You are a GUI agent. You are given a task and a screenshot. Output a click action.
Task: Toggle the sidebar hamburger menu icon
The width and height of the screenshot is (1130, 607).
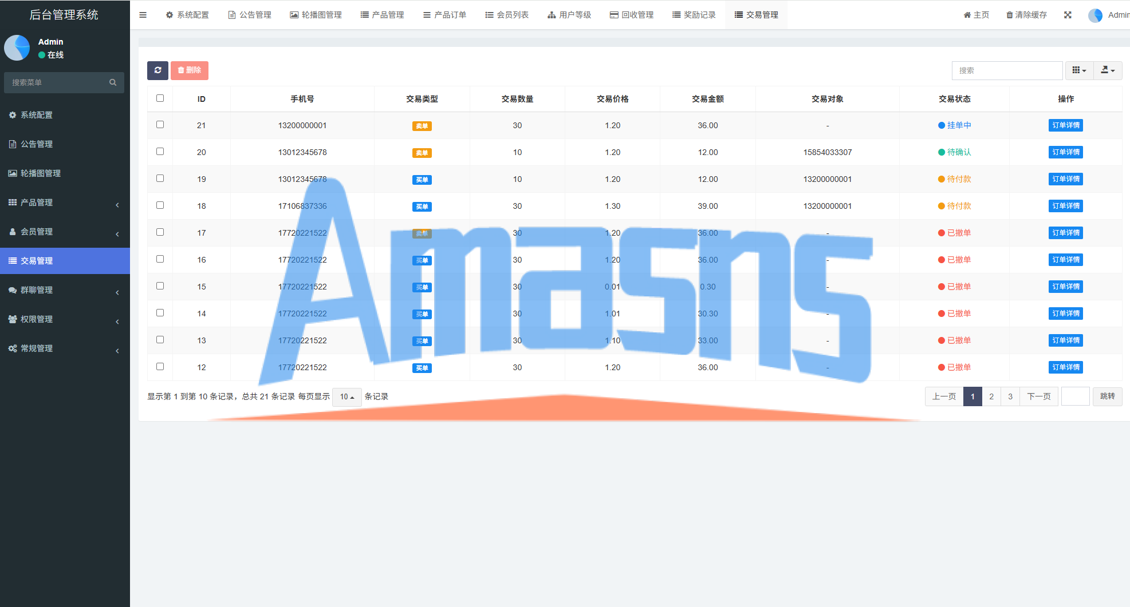pyautogui.click(x=143, y=15)
